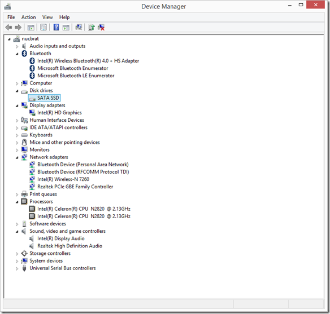This screenshot has width=330, height=314.
Task: Click the Network adapters category icon
Action: tap(24, 157)
